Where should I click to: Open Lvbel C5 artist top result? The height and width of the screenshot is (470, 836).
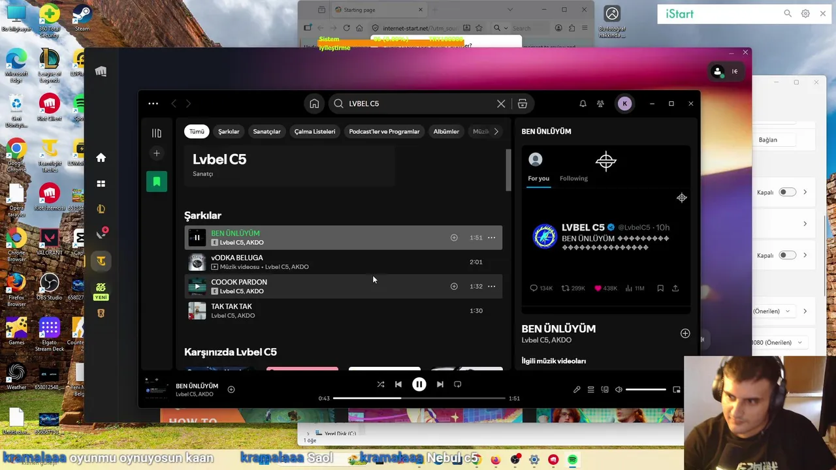click(289, 166)
